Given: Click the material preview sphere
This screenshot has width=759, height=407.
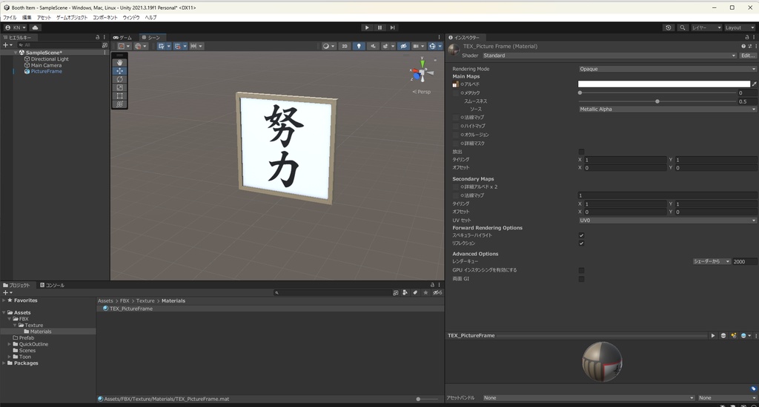Looking at the screenshot, I should (x=602, y=362).
